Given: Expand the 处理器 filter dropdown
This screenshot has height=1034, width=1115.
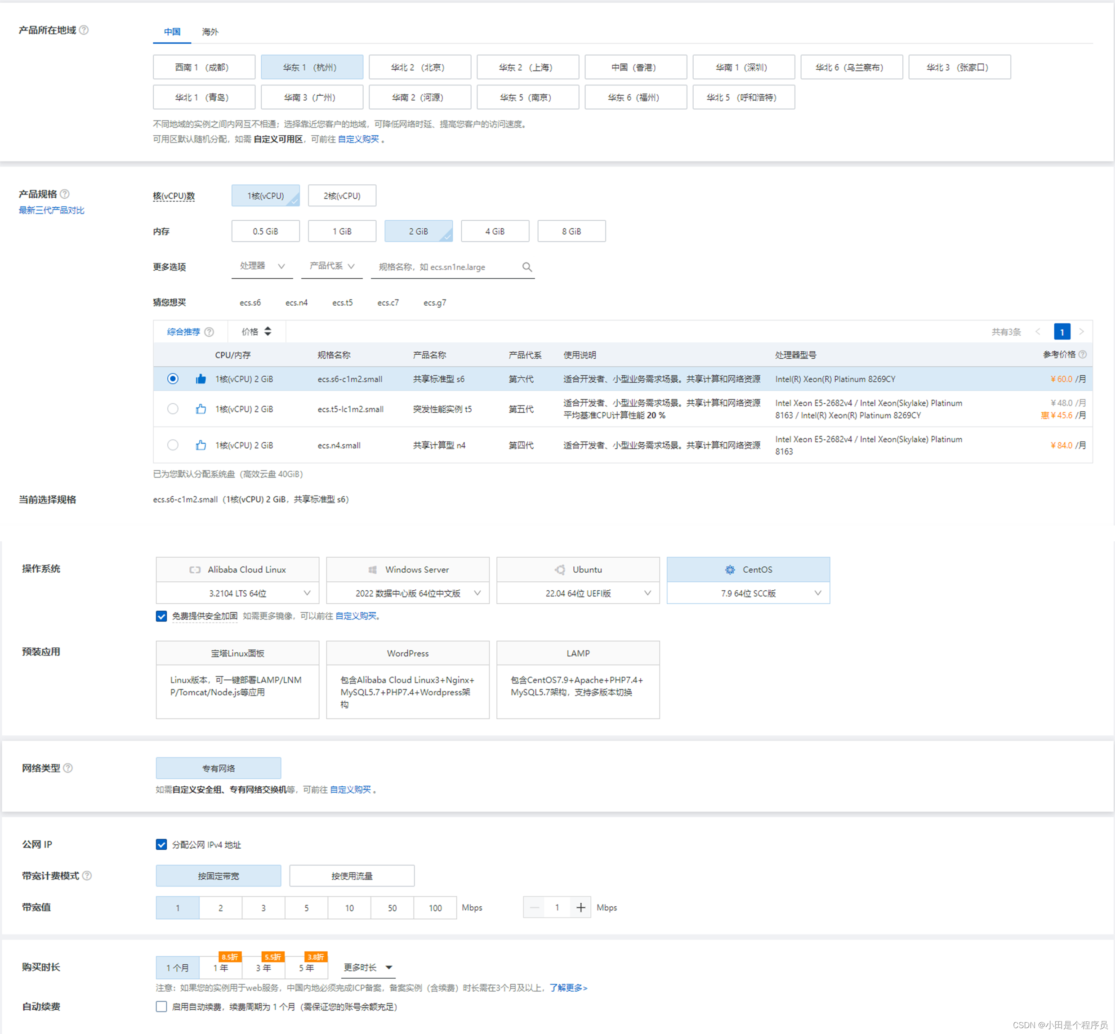Looking at the screenshot, I should coord(263,266).
